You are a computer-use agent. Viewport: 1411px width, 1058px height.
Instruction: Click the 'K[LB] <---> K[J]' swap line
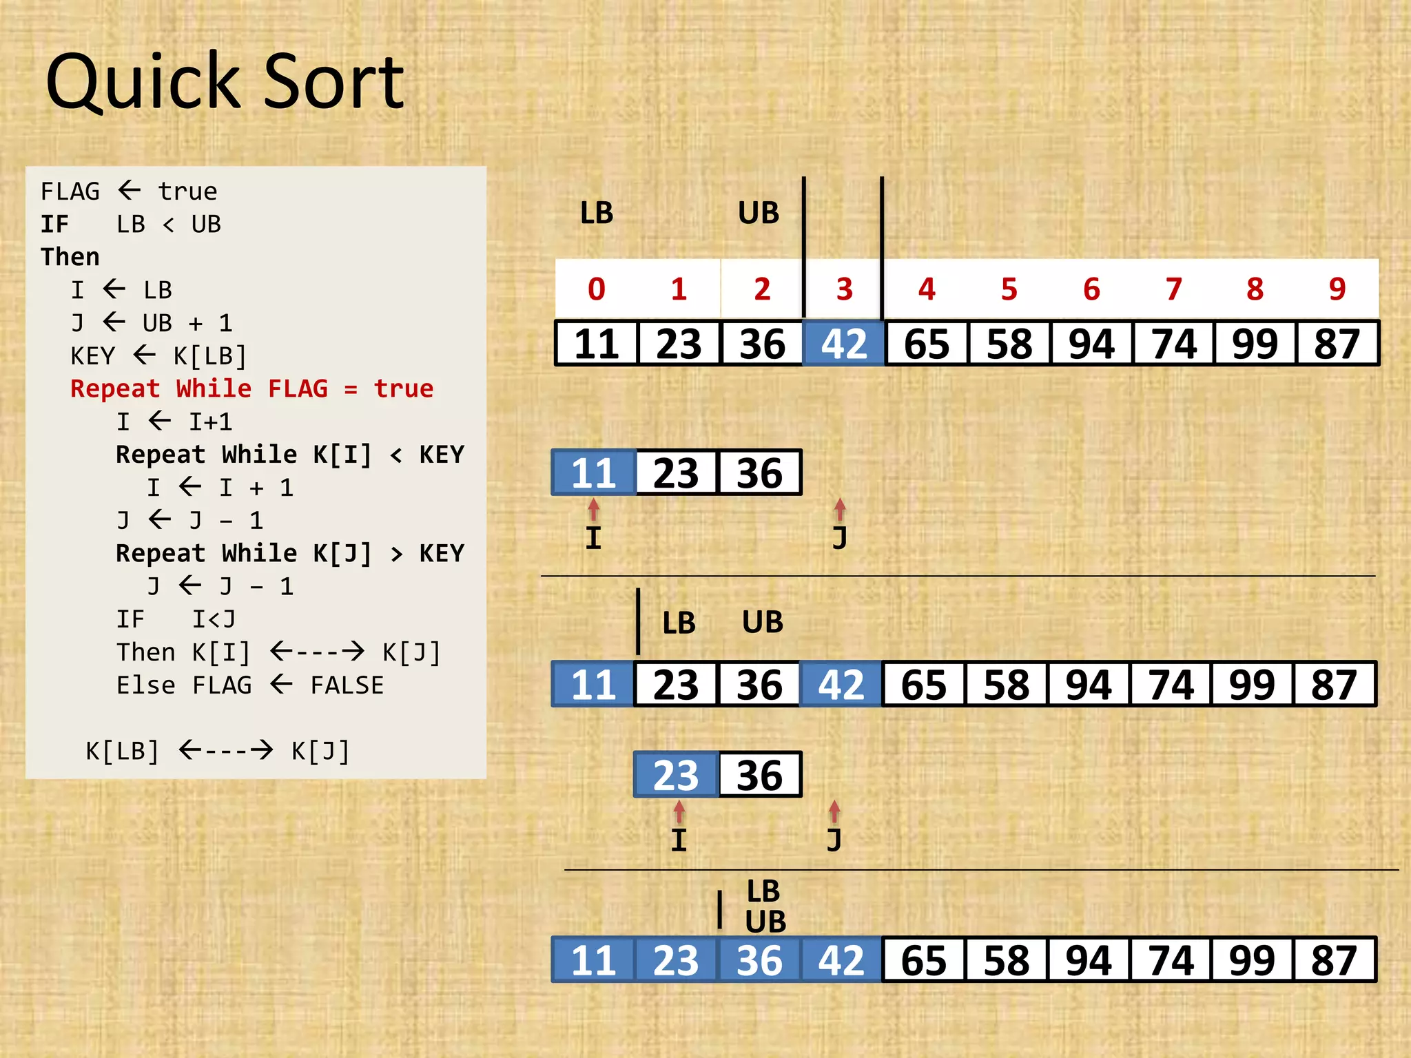(218, 751)
